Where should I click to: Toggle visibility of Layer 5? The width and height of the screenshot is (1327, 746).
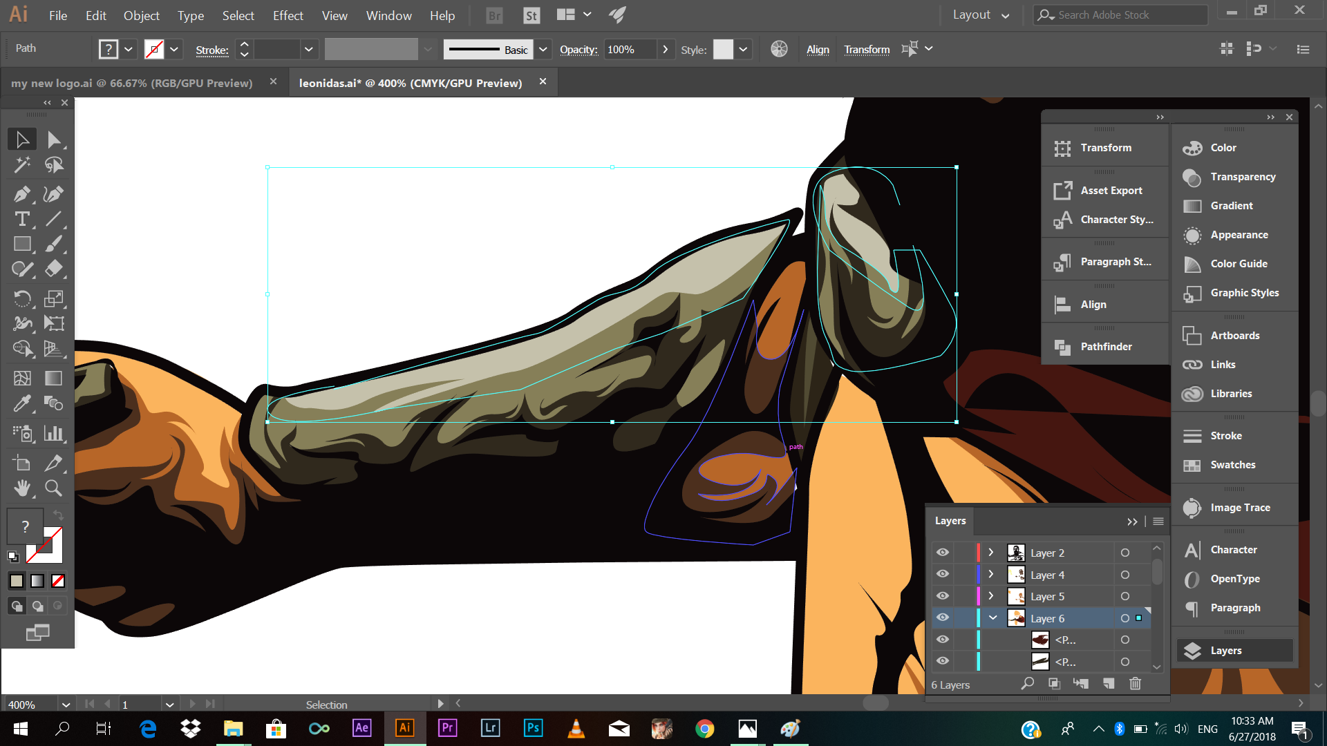tap(943, 596)
